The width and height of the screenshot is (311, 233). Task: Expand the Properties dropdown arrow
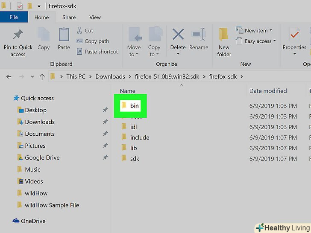294,54
